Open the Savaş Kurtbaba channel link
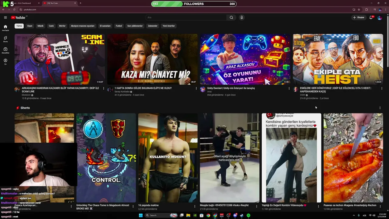Viewport: 389px width, 219px height. [122, 92]
